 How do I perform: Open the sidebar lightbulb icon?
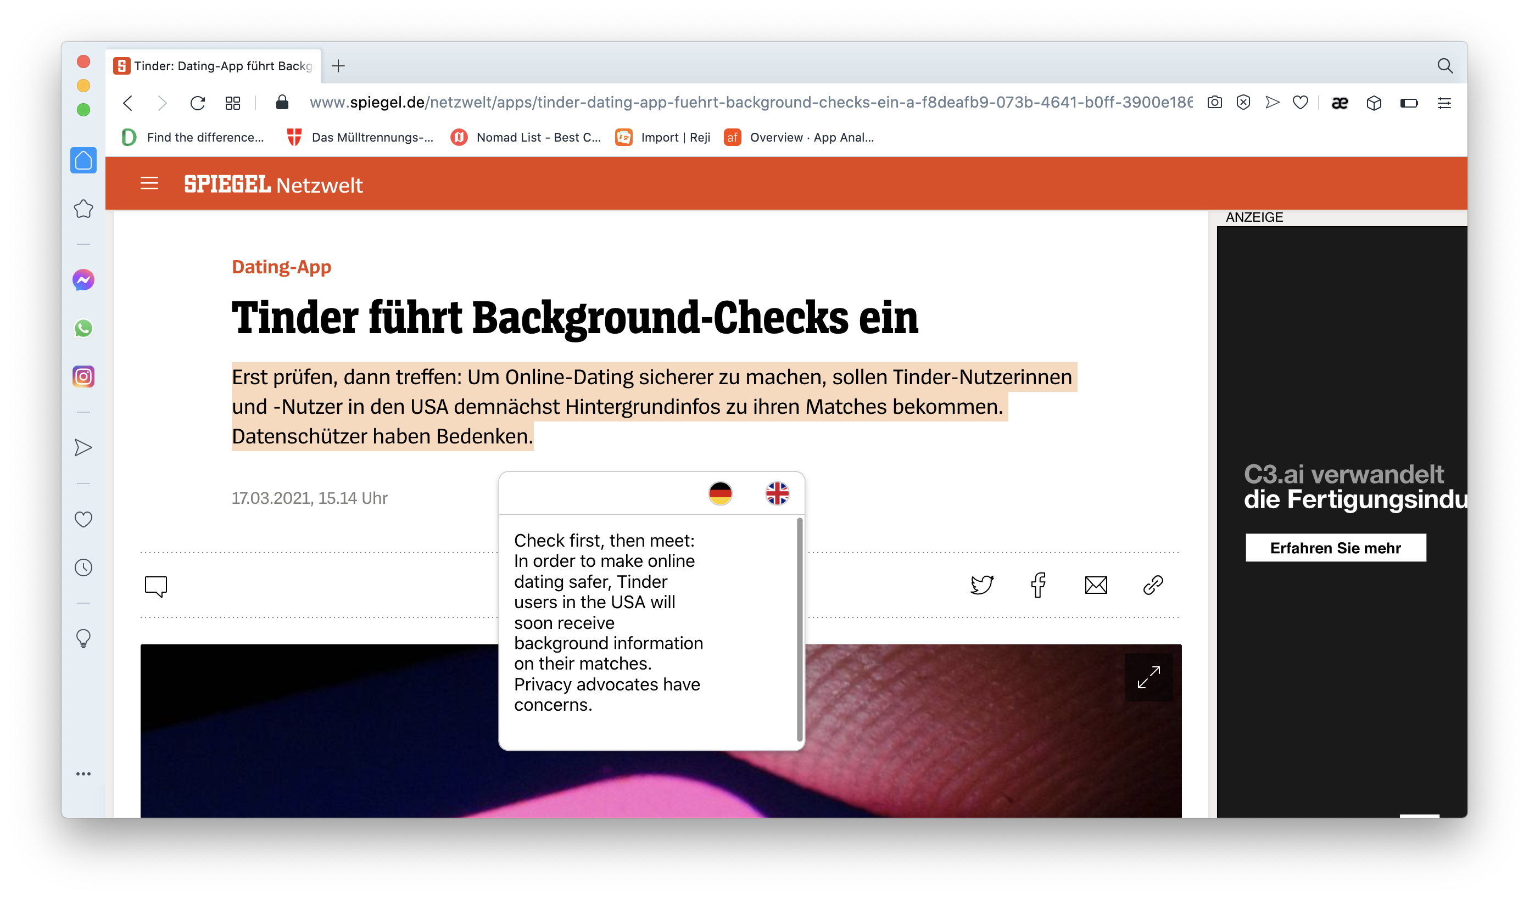tap(83, 638)
